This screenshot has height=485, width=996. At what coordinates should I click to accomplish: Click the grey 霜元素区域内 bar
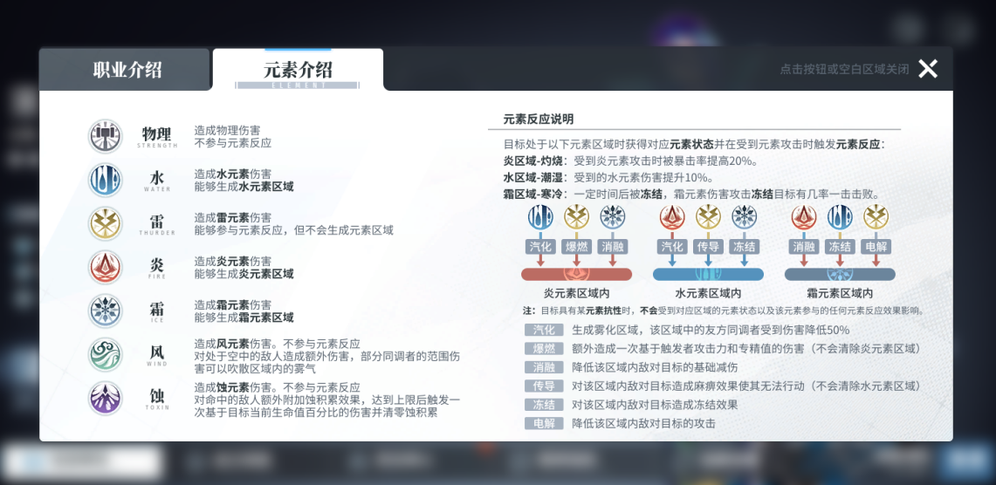pos(840,275)
